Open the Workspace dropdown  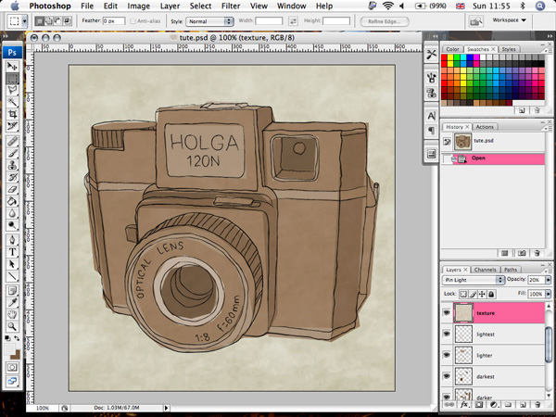(509, 20)
